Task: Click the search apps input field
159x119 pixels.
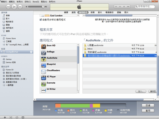Action: tap(145, 7)
